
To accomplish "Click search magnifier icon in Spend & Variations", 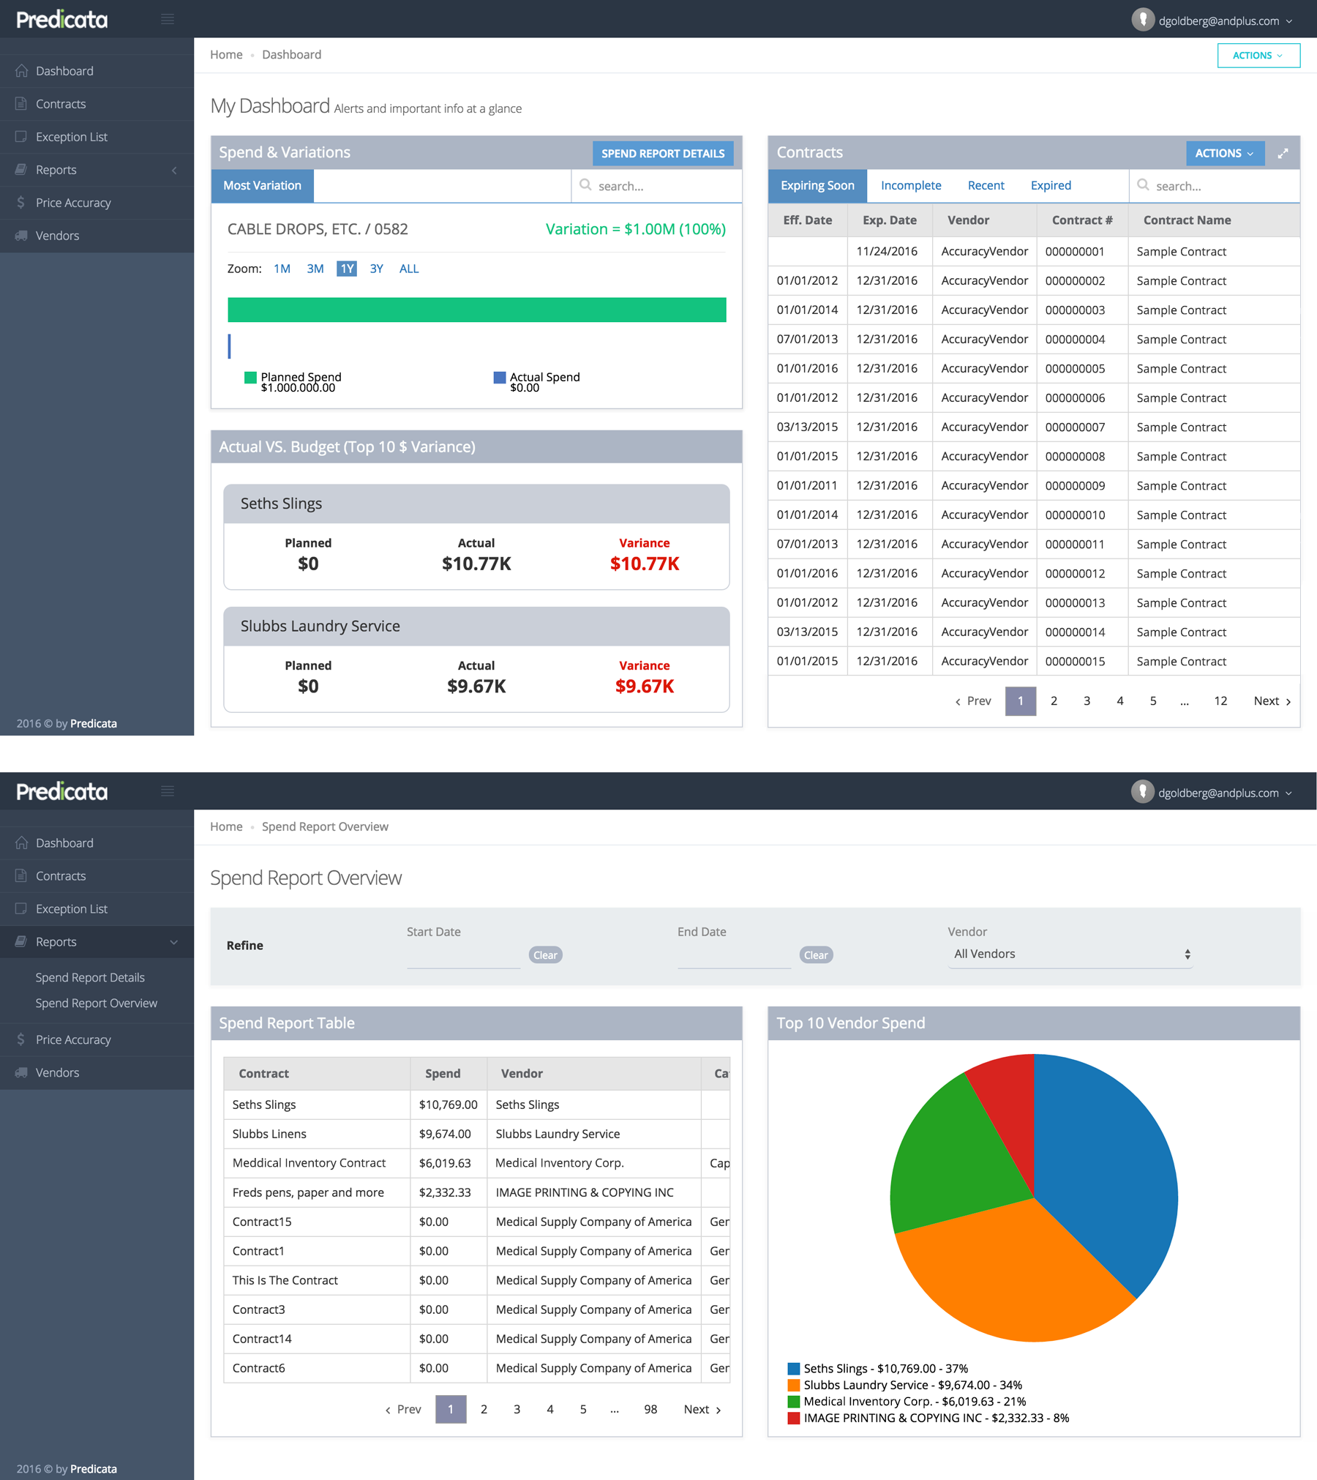I will [x=585, y=185].
